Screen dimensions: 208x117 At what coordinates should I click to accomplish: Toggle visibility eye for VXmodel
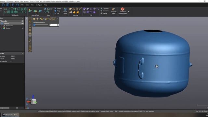[22, 21]
